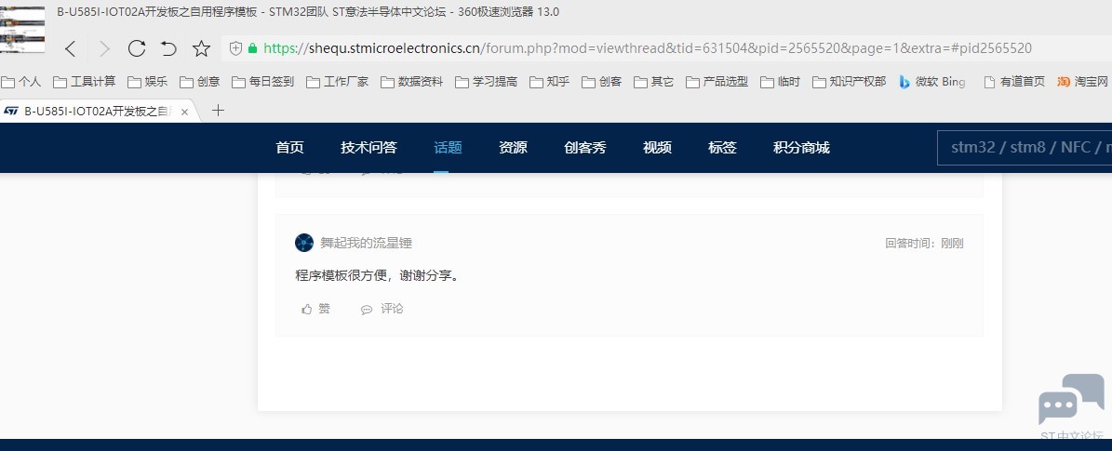
Task: Open the 话题 navigation item
Action: point(449,148)
